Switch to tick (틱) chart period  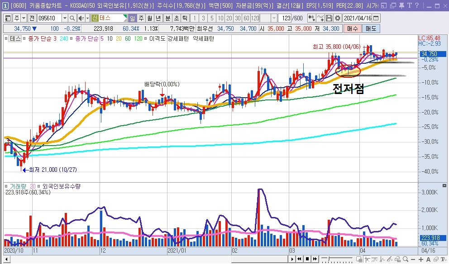coord(185,18)
